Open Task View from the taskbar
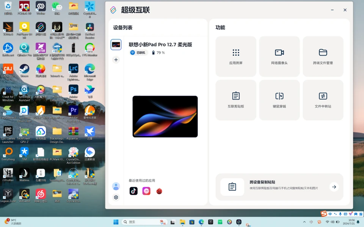The width and height of the screenshot is (364, 227). coord(173,222)
